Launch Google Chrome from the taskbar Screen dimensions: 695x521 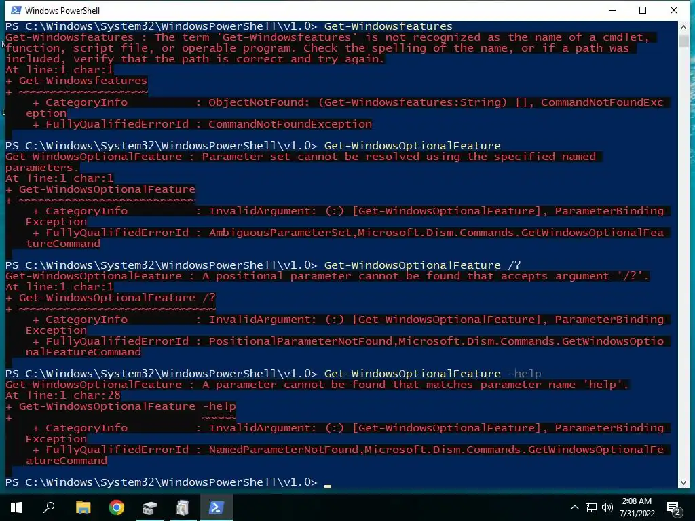pyautogui.click(x=117, y=507)
